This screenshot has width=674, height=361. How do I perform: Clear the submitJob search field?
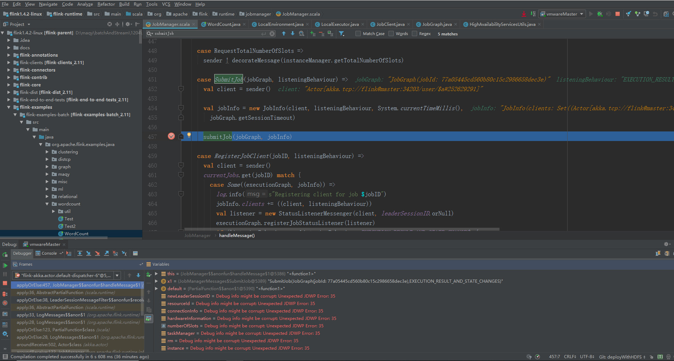[272, 34]
